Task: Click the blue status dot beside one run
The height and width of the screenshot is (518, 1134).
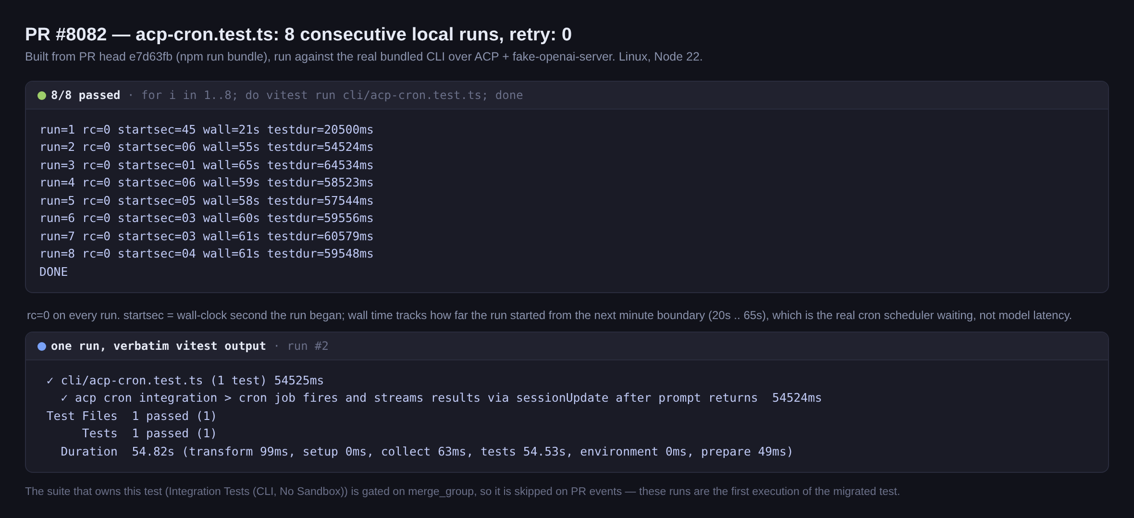Action: pyautogui.click(x=42, y=346)
